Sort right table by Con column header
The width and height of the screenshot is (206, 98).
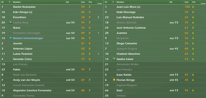pos(186,2)
